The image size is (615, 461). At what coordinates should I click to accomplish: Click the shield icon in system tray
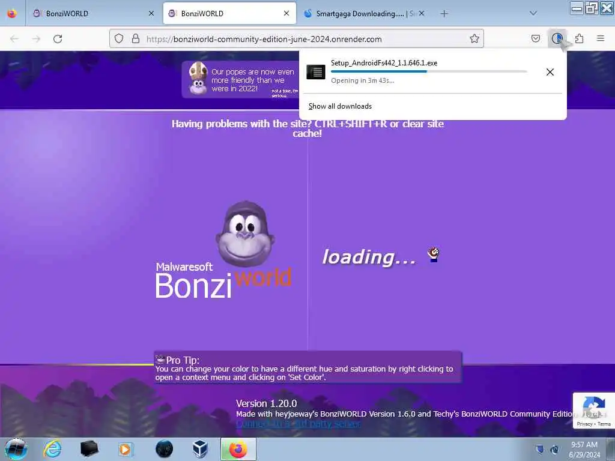540,449
